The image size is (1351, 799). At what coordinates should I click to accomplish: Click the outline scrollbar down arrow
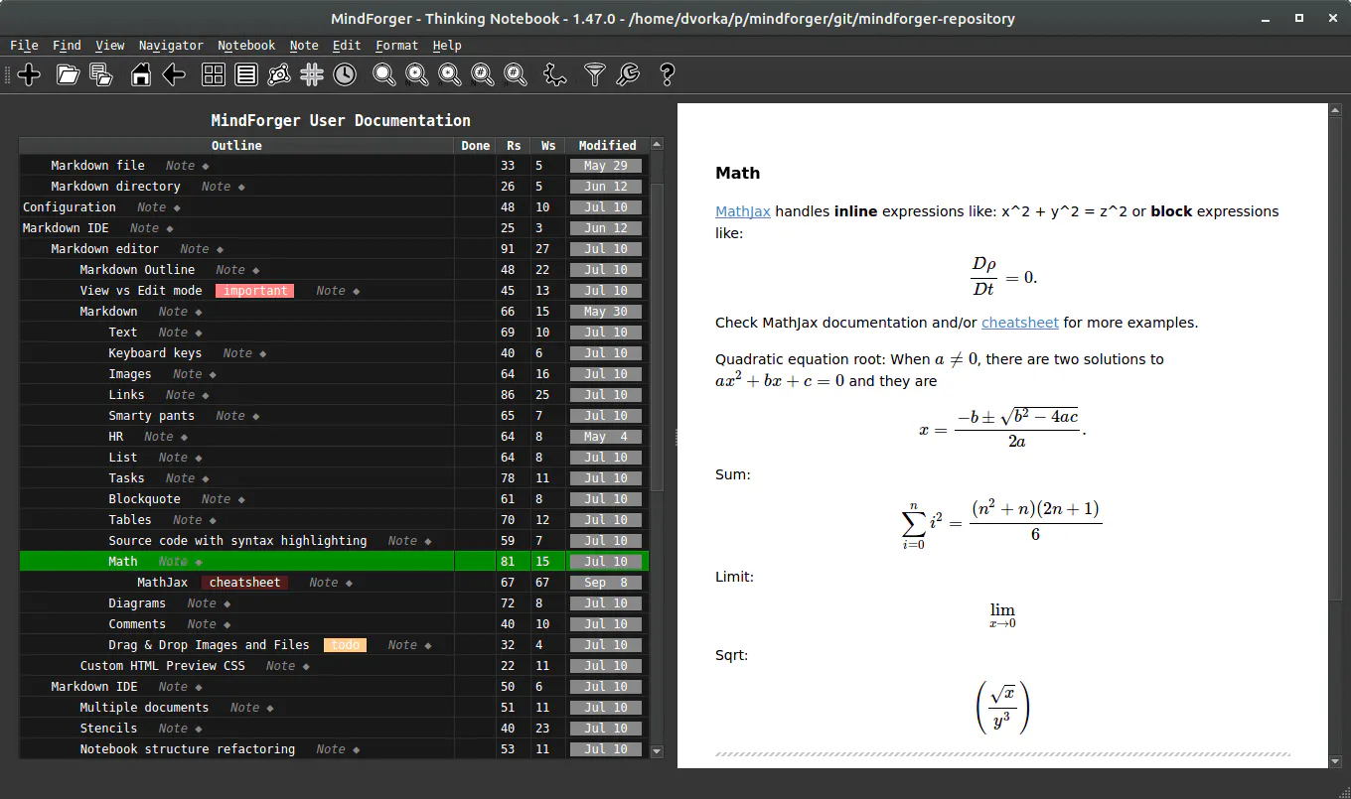pyautogui.click(x=656, y=751)
